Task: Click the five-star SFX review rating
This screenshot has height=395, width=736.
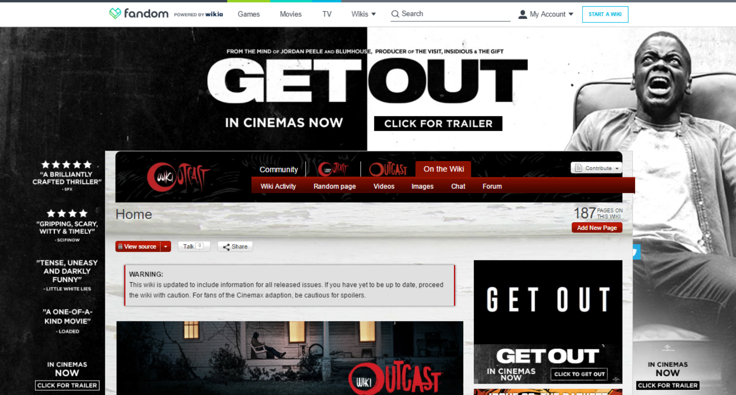Action: [x=67, y=165]
